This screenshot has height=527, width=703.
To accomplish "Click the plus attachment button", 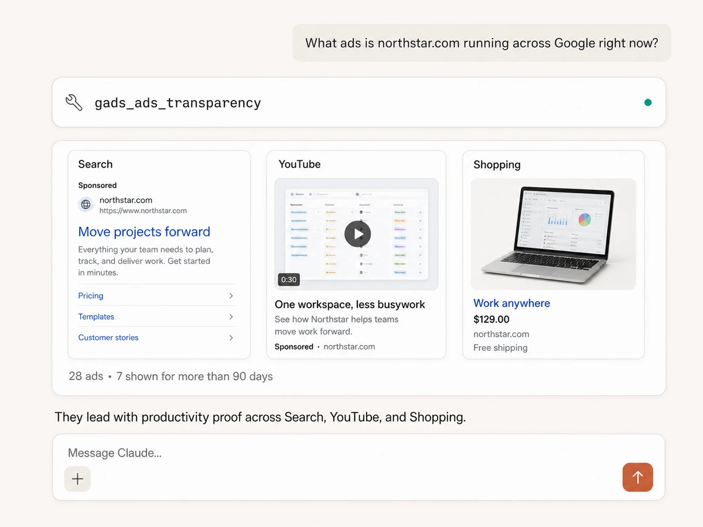I will pos(77,478).
